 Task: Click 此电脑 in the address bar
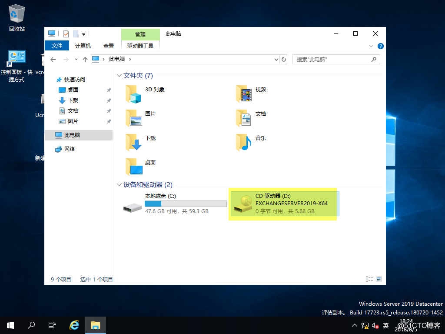[116, 59]
